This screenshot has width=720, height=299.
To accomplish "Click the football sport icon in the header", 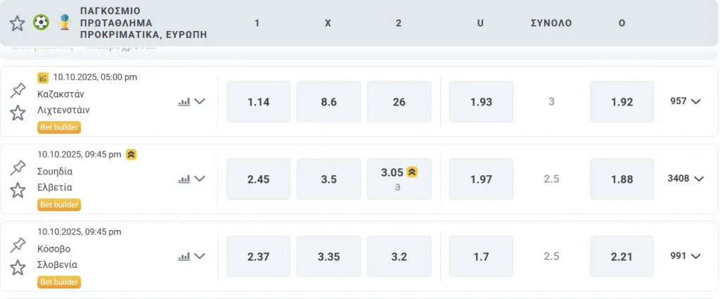I will [41, 23].
